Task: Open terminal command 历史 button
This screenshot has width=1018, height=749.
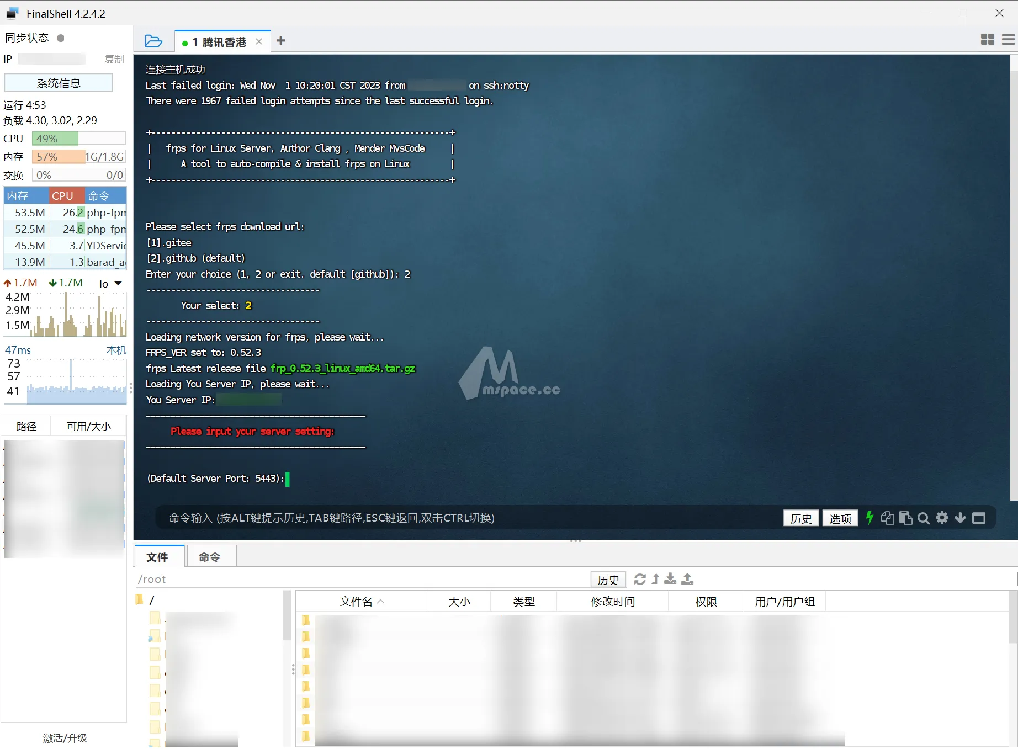Action: [x=801, y=518]
